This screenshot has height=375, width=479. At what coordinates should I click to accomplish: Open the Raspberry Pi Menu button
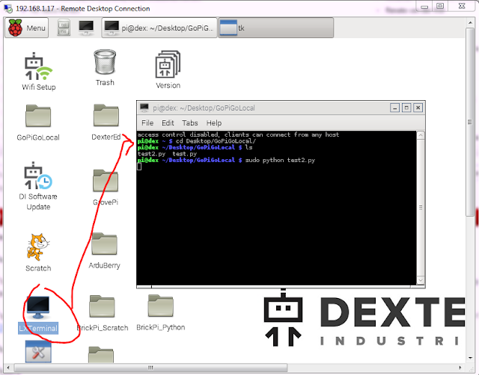(x=27, y=28)
